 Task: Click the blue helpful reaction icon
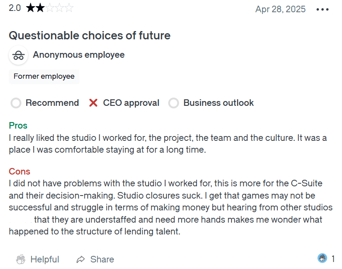[322, 258]
